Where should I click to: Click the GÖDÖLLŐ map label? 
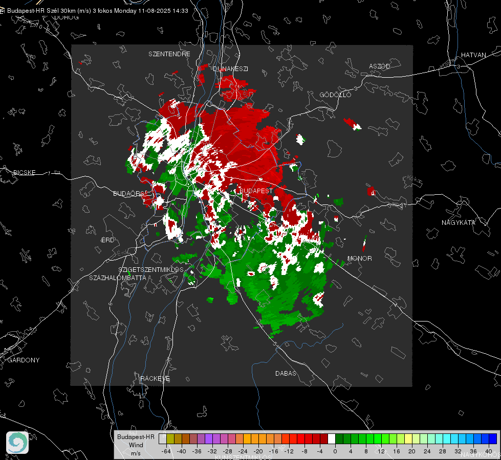click(335, 95)
